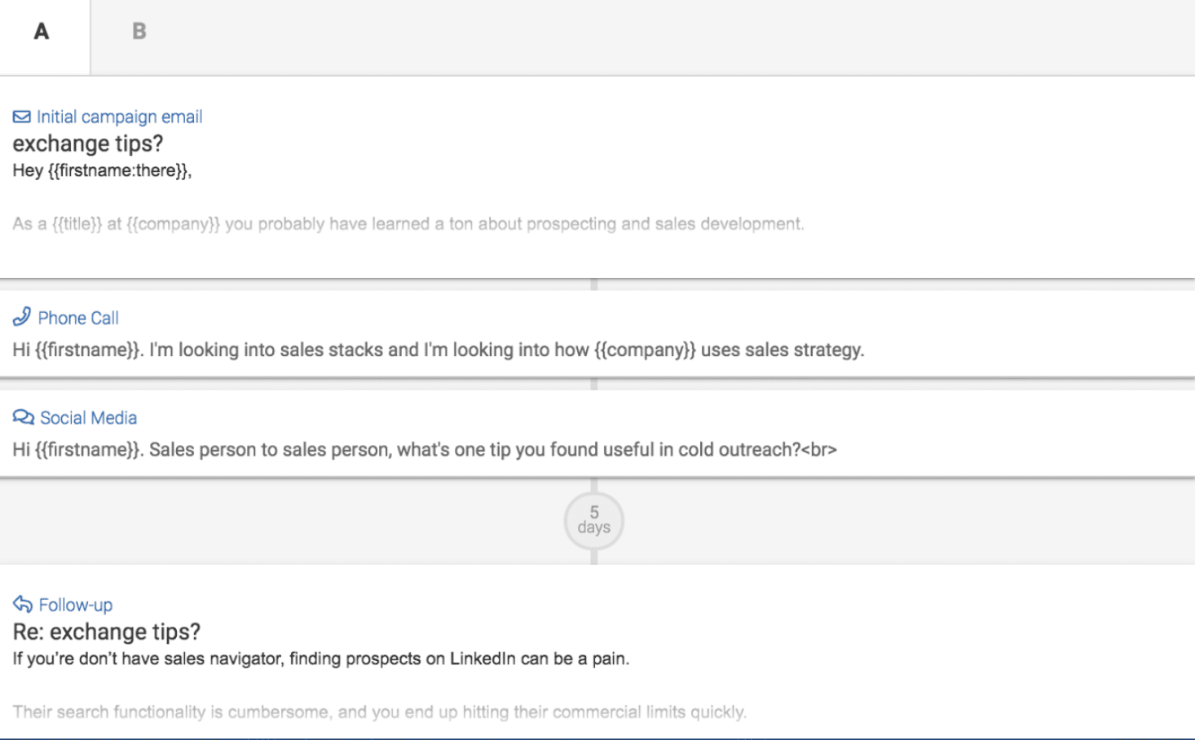Click the phone handset icon

(22, 317)
